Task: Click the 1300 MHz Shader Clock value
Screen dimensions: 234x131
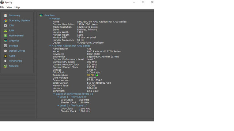Action: (85, 111)
